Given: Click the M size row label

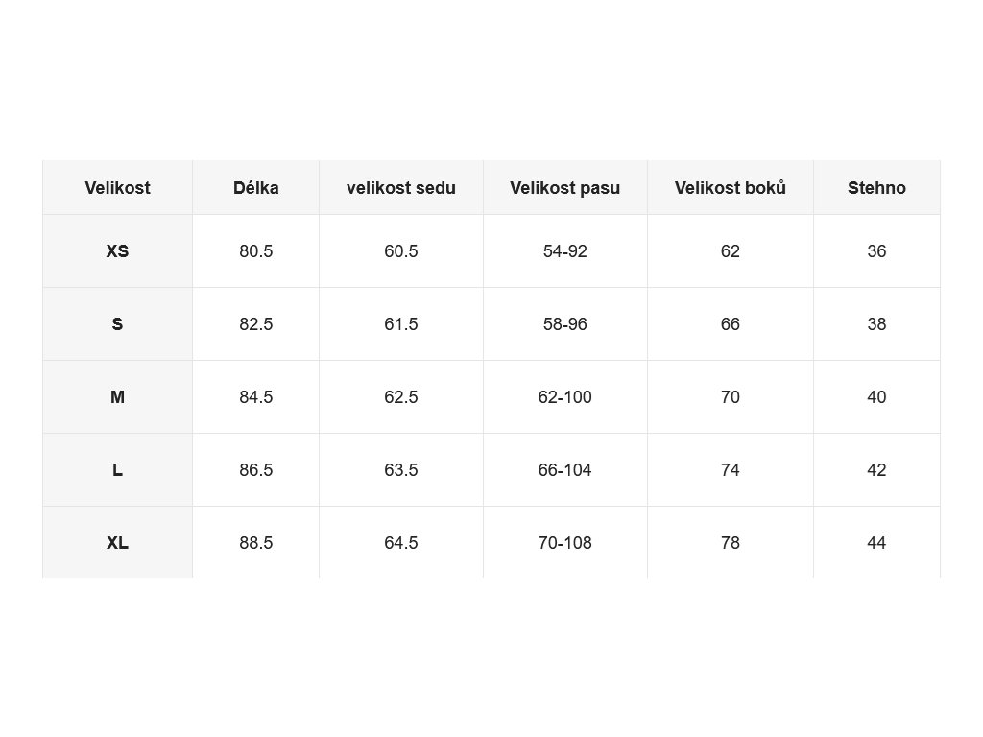Looking at the screenshot, I should coord(117,396).
